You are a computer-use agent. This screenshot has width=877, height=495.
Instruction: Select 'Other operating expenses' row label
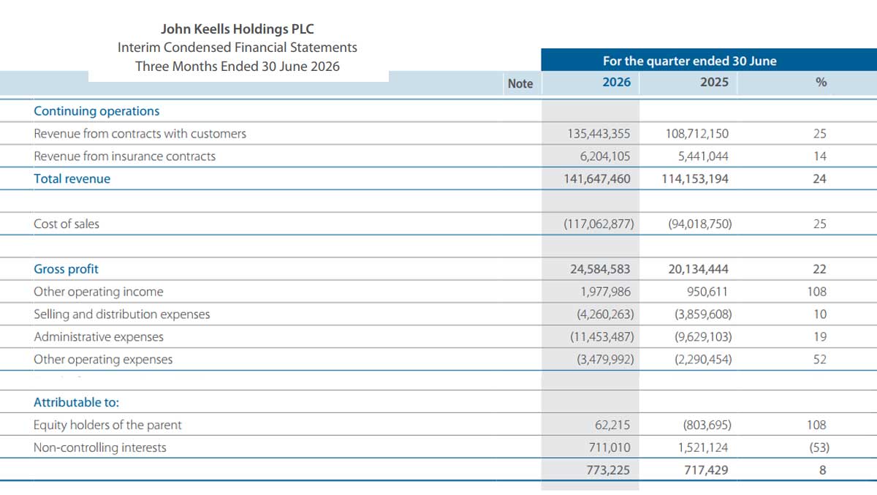[103, 360]
